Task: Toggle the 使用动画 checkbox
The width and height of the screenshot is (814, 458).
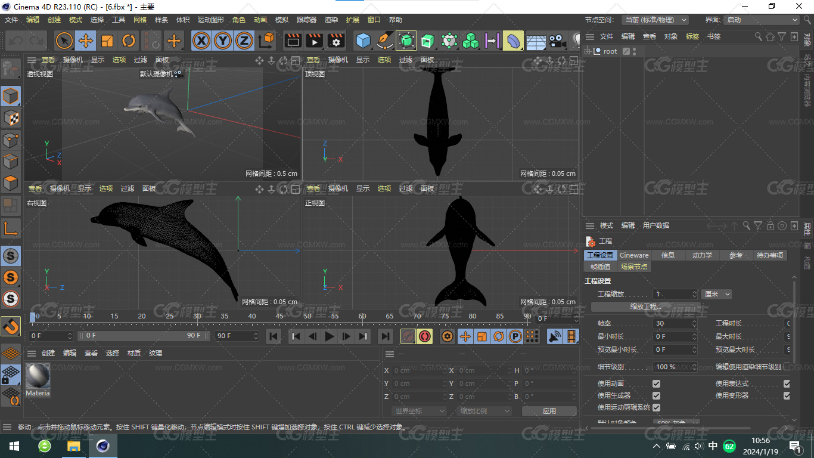Action: (x=656, y=383)
